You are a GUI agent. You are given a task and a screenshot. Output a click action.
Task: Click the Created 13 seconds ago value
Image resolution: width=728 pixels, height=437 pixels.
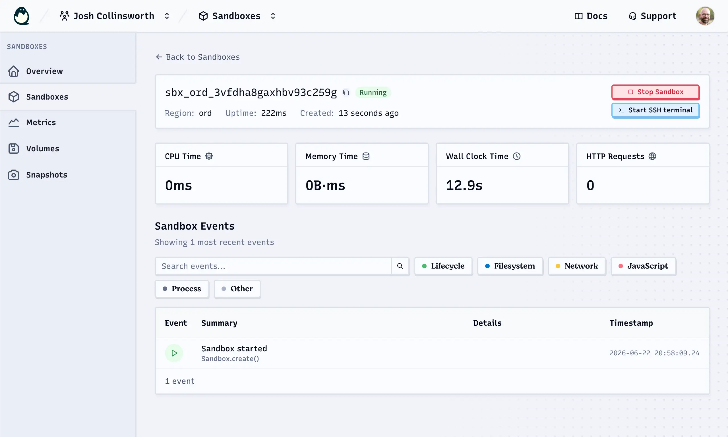pyautogui.click(x=369, y=113)
